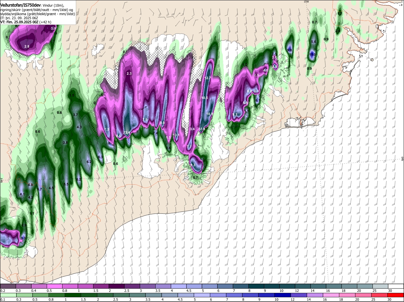This screenshot has width=404, height=302.
Task: Click the map value 9.1
Action: click(235, 114)
